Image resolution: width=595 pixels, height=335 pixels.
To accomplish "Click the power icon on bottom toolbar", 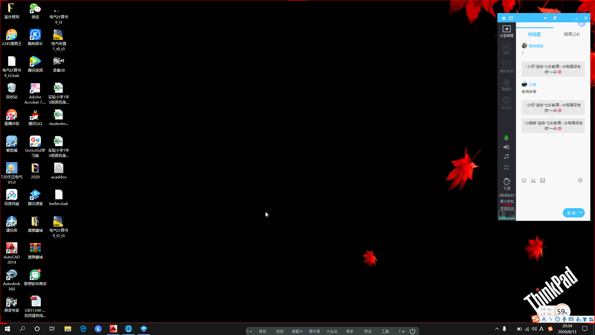I will tap(412, 331).
